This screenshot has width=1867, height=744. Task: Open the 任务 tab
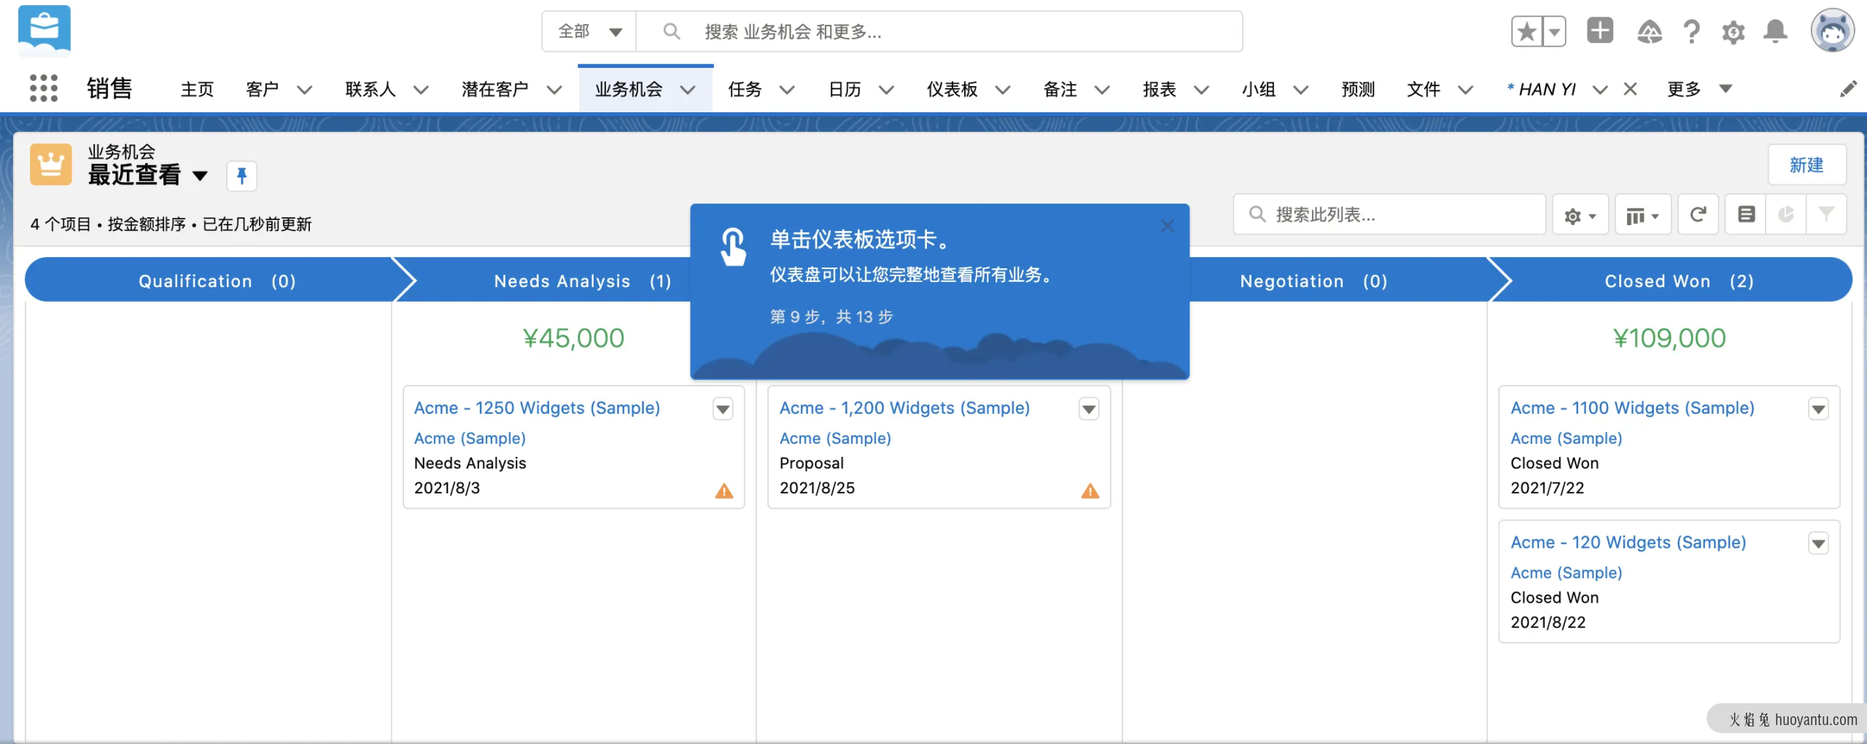point(745,89)
